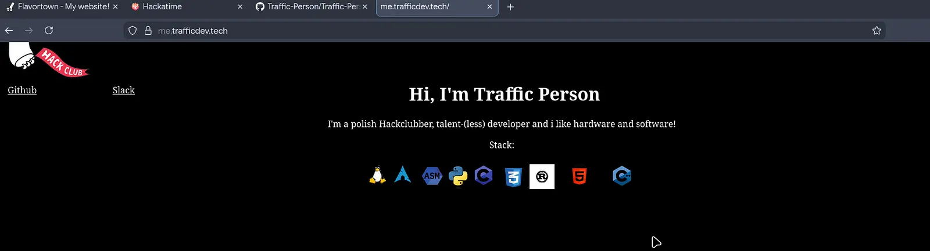Image resolution: width=930 pixels, height=251 pixels.
Task: Click the HTML5 shield icon
Action: (580, 176)
